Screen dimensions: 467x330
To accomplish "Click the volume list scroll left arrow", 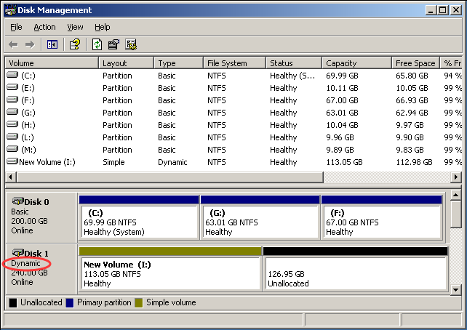I will click(11, 177).
